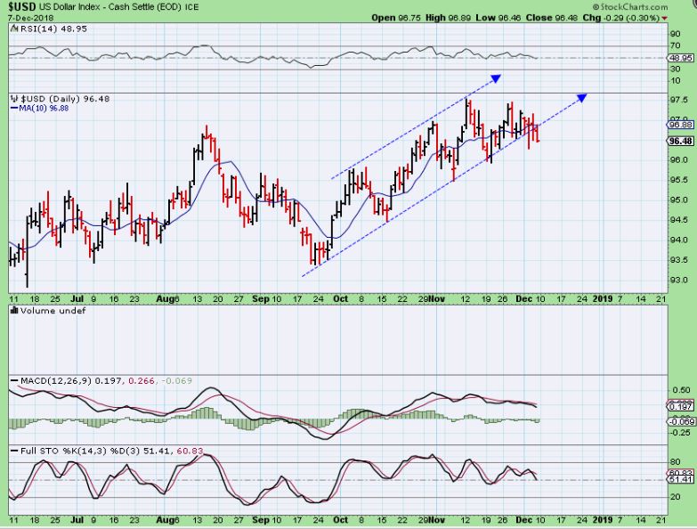Click the line legend icon before RSI(14)
Image resolution: width=697 pixels, height=529 pixels.
(x=14, y=28)
